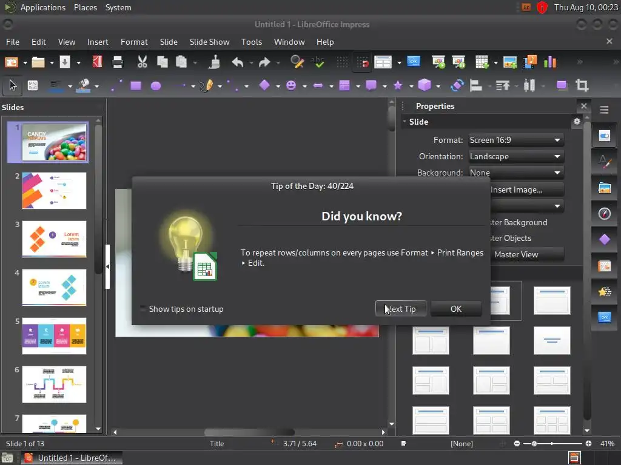
Task: Select slide 2 thumbnail
Action: (54, 191)
